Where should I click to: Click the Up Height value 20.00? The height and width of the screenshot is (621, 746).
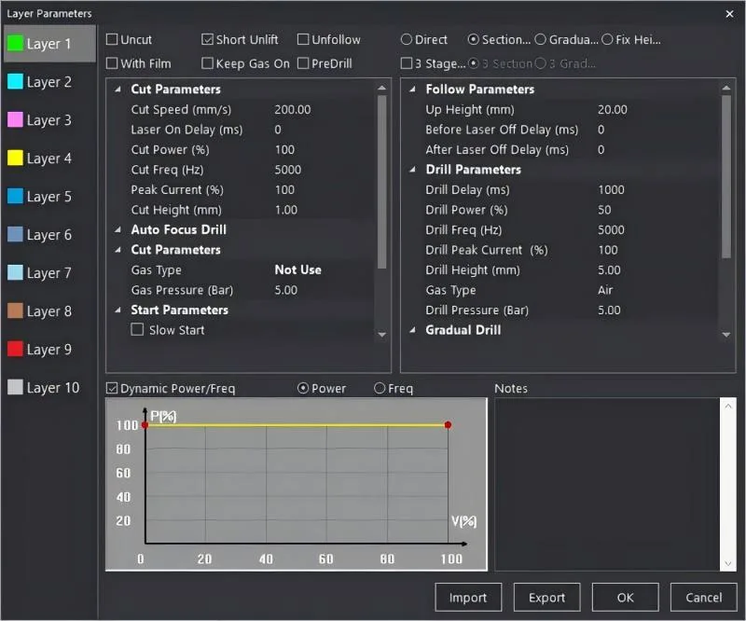[x=613, y=109]
